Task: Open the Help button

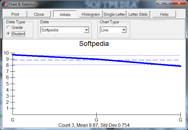Action: [x=164, y=14]
